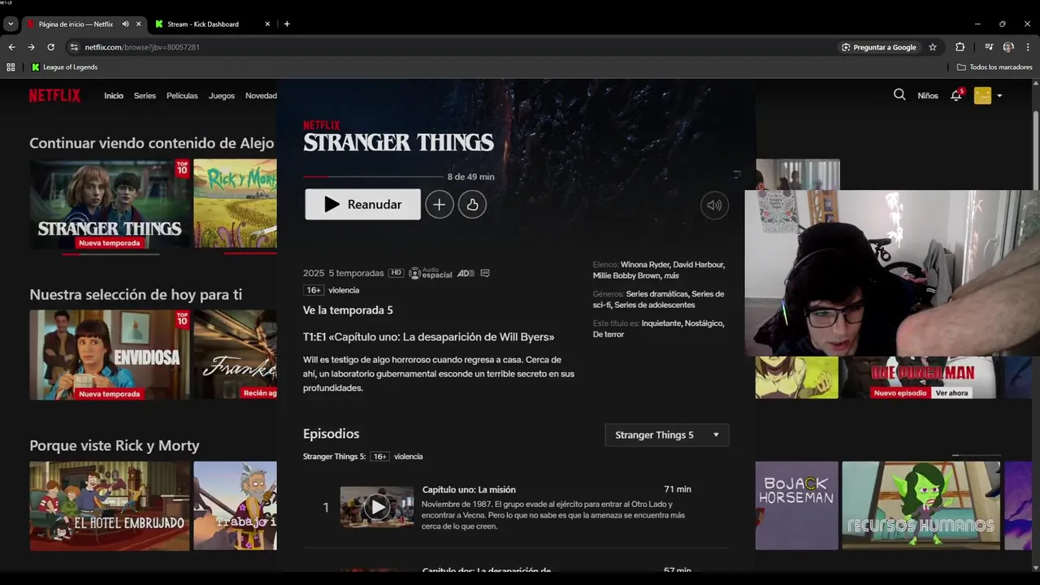1040x585 pixels.
Task: Open the Chrome profile avatar
Action: tap(1008, 47)
